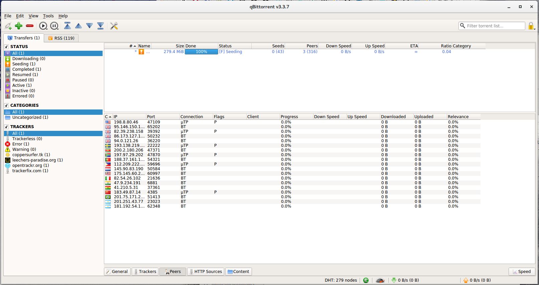Open options with the wrench icon

114,26
